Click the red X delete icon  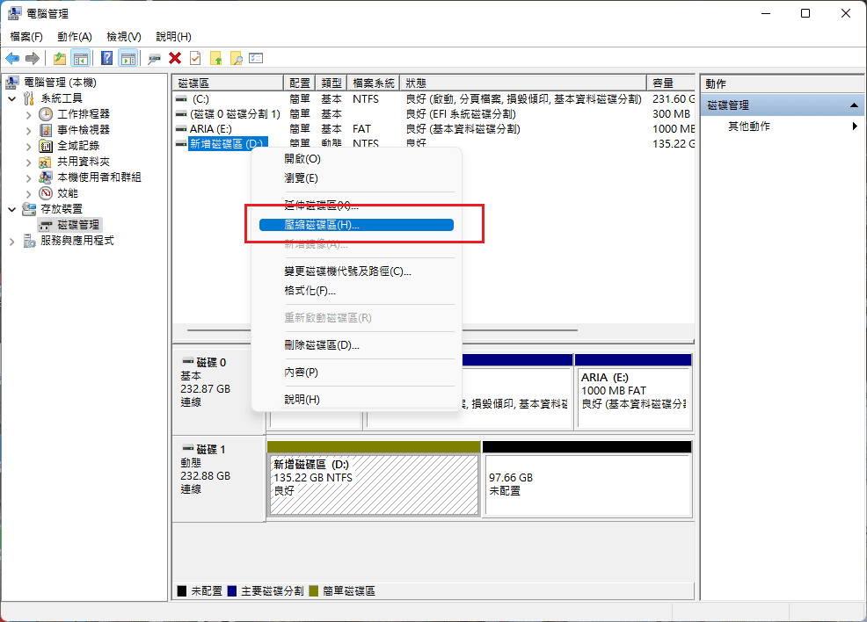[x=175, y=58]
